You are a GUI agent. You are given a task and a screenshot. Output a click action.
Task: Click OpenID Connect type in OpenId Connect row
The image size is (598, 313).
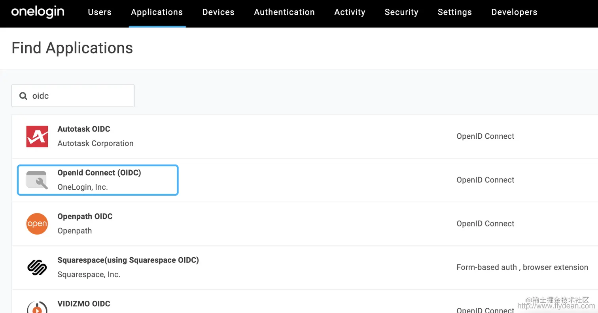tap(485, 180)
